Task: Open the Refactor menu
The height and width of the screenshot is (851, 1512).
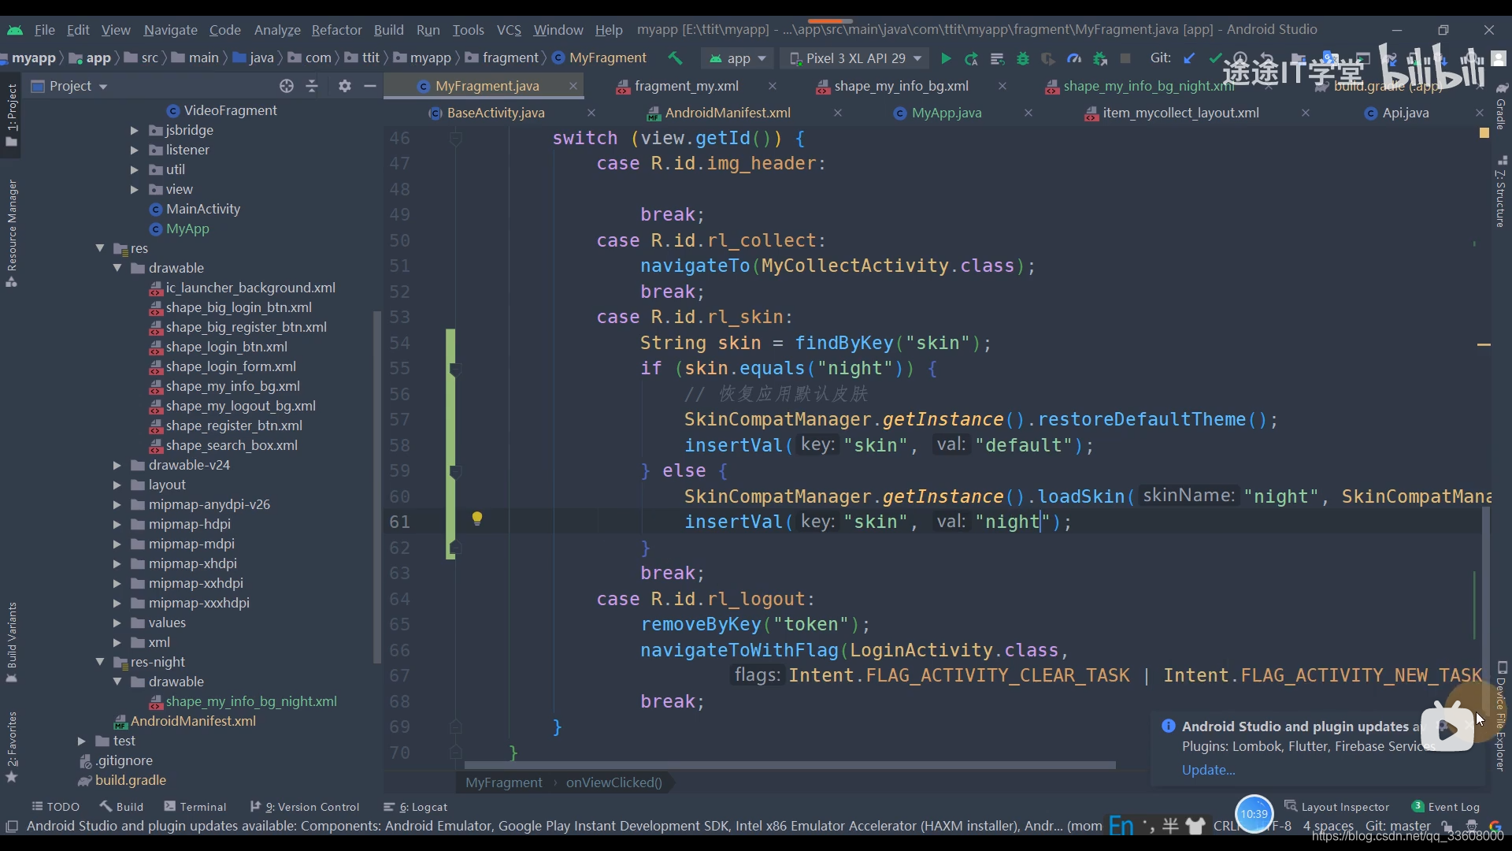Action: coord(336,30)
